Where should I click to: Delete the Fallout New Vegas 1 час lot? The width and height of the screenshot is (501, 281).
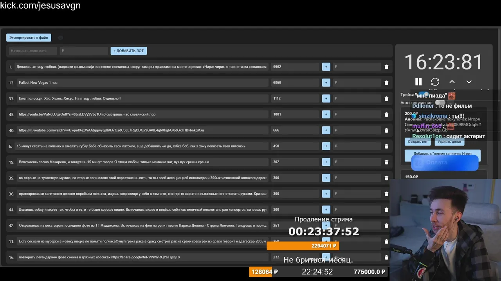[386, 83]
